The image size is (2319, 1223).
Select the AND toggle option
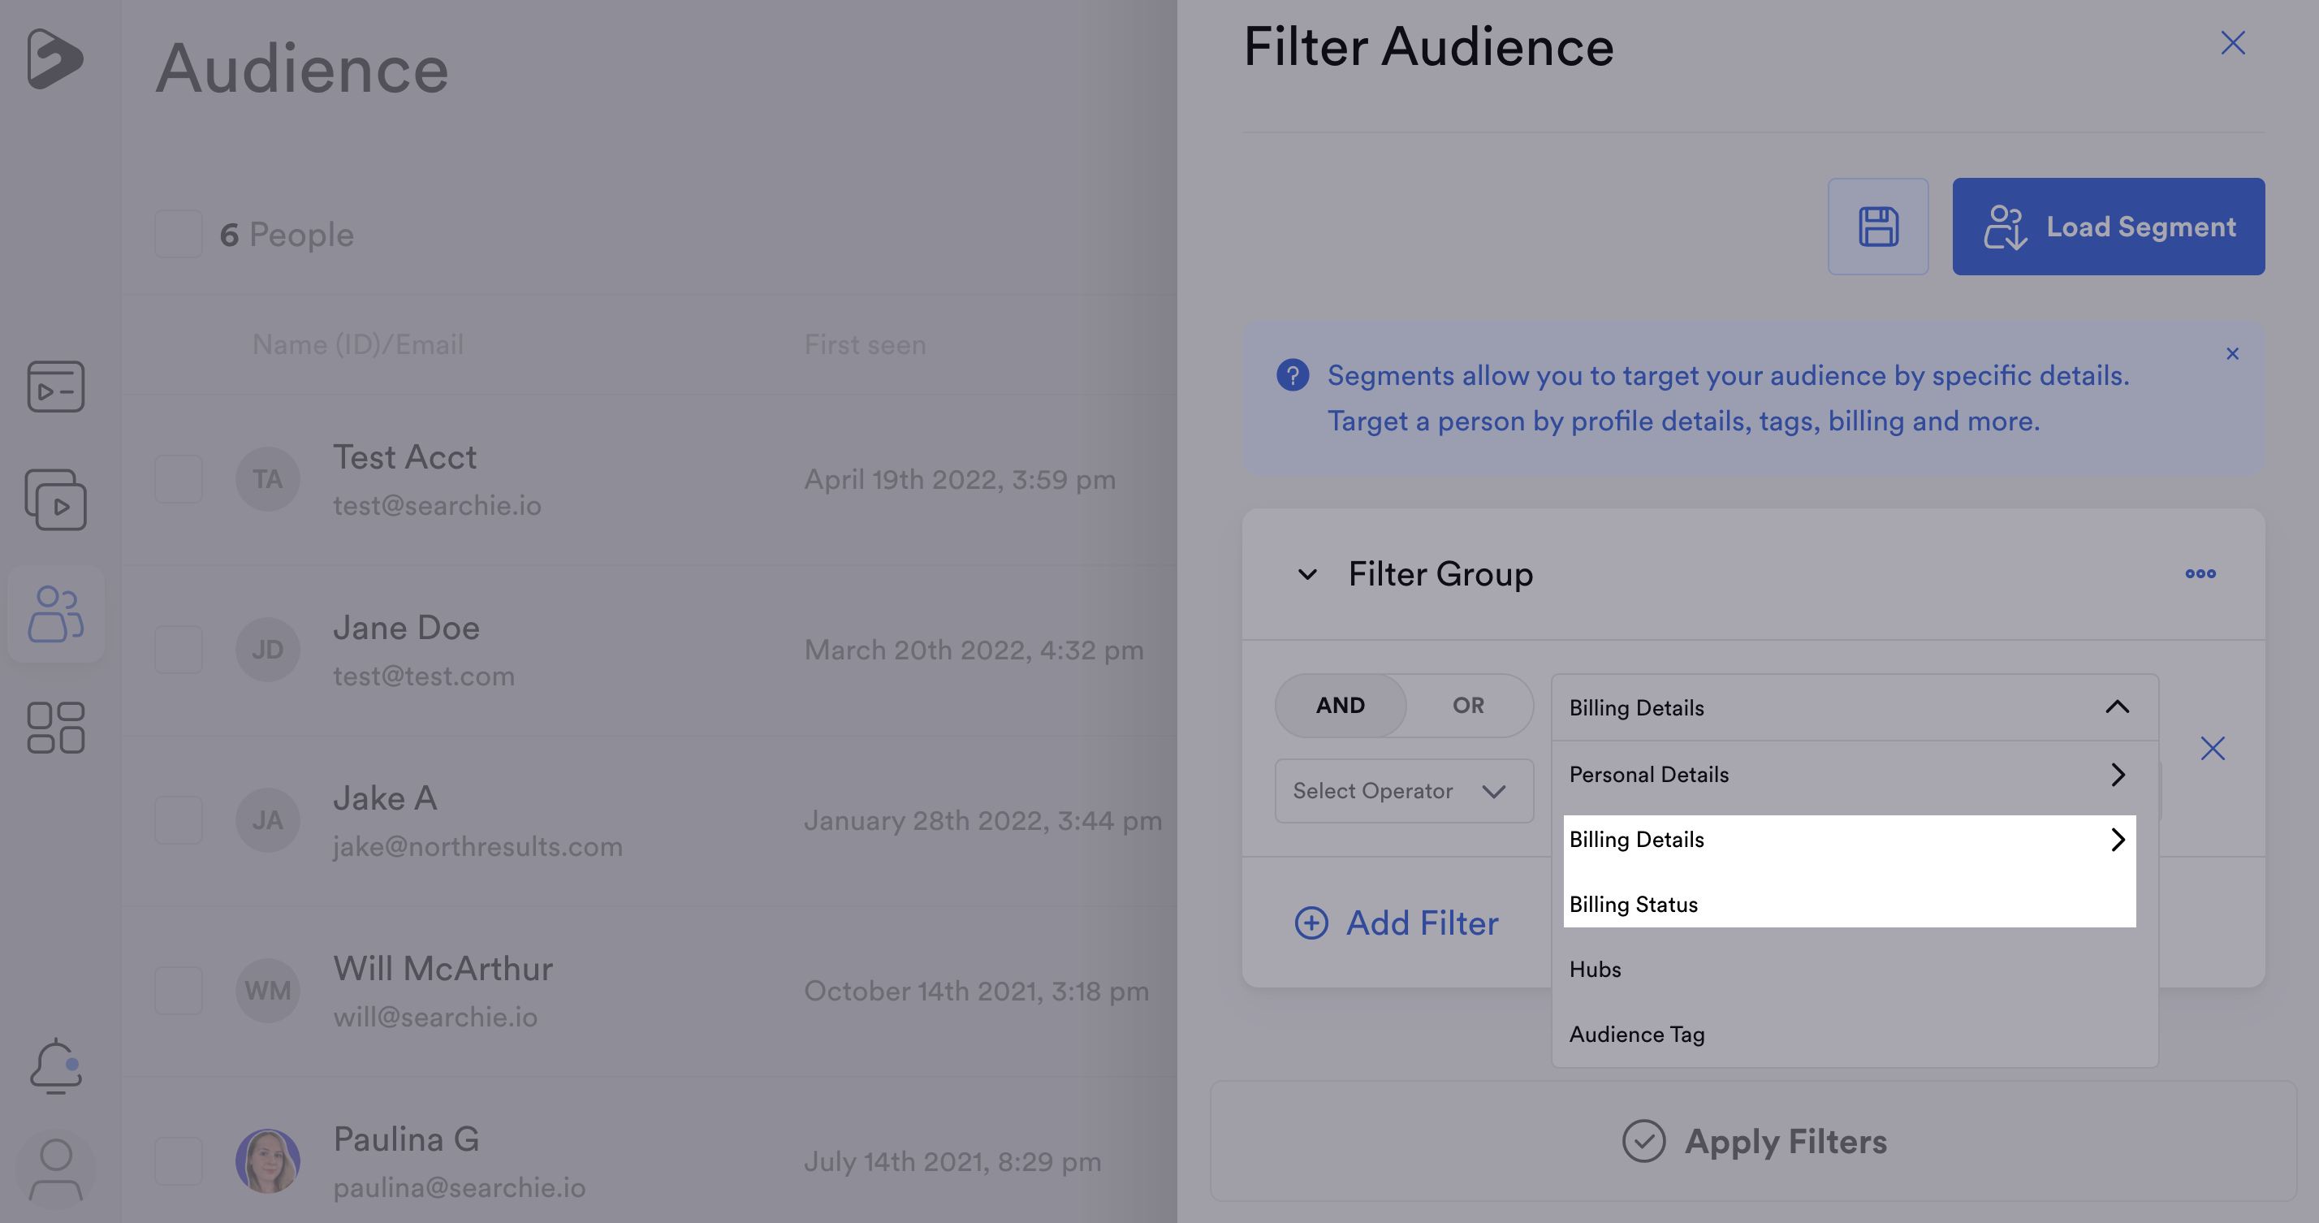(1341, 705)
